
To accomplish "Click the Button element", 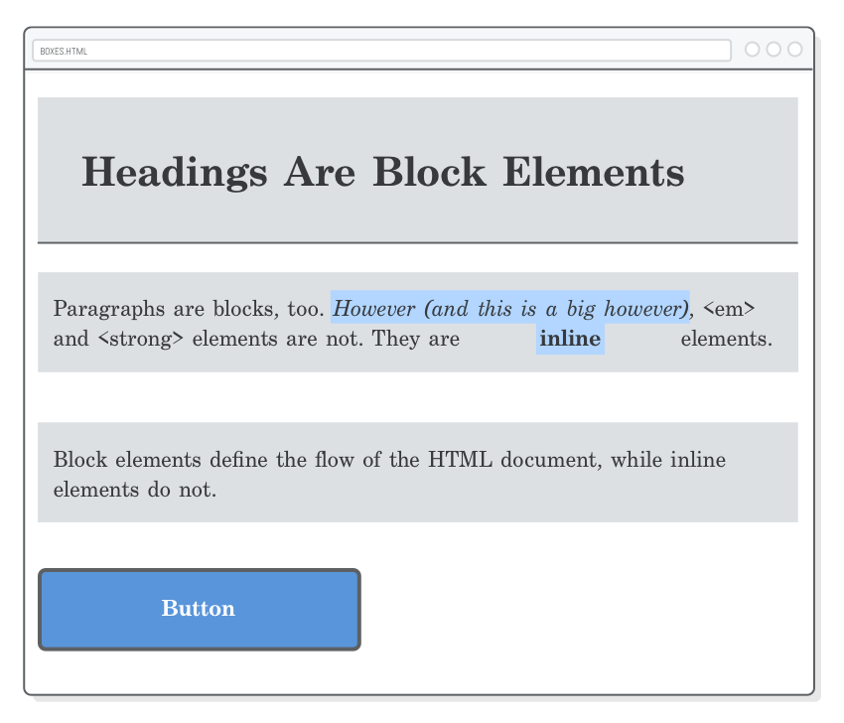I will click(x=199, y=609).
